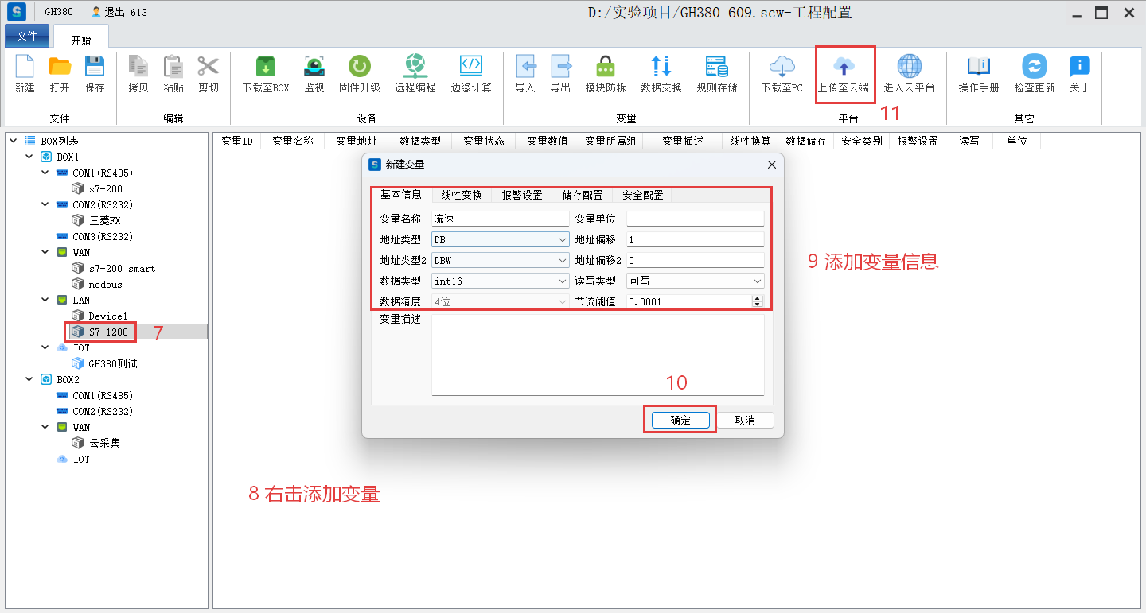Open the 地址类型2 DBW dropdown
The height and width of the screenshot is (613, 1146).
pos(500,260)
